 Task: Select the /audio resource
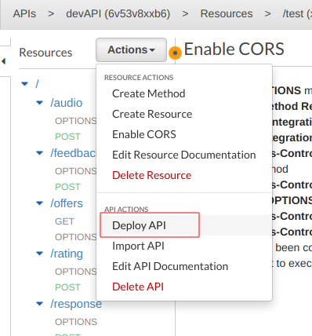point(67,103)
